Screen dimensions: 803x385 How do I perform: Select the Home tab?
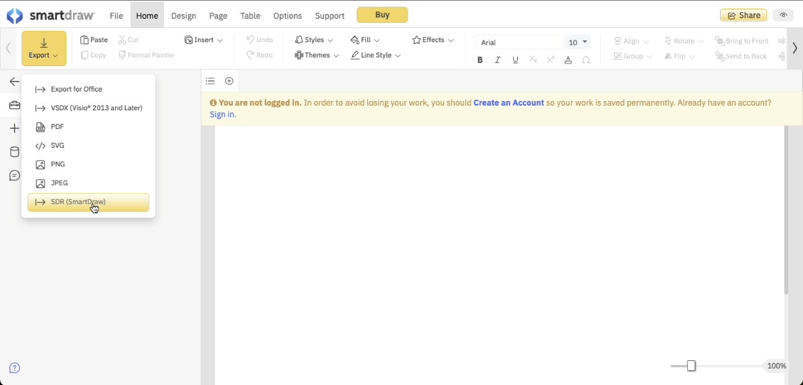(147, 15)
